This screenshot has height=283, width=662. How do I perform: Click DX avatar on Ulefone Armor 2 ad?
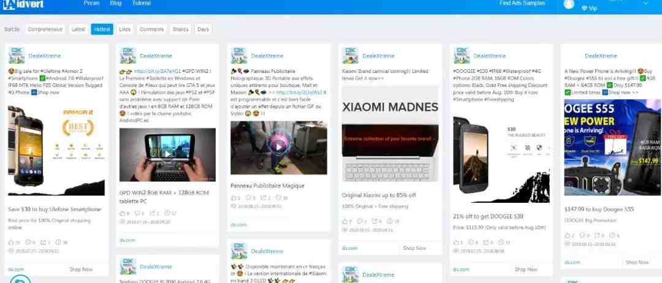pyautogui.click(x=17, y=56)
